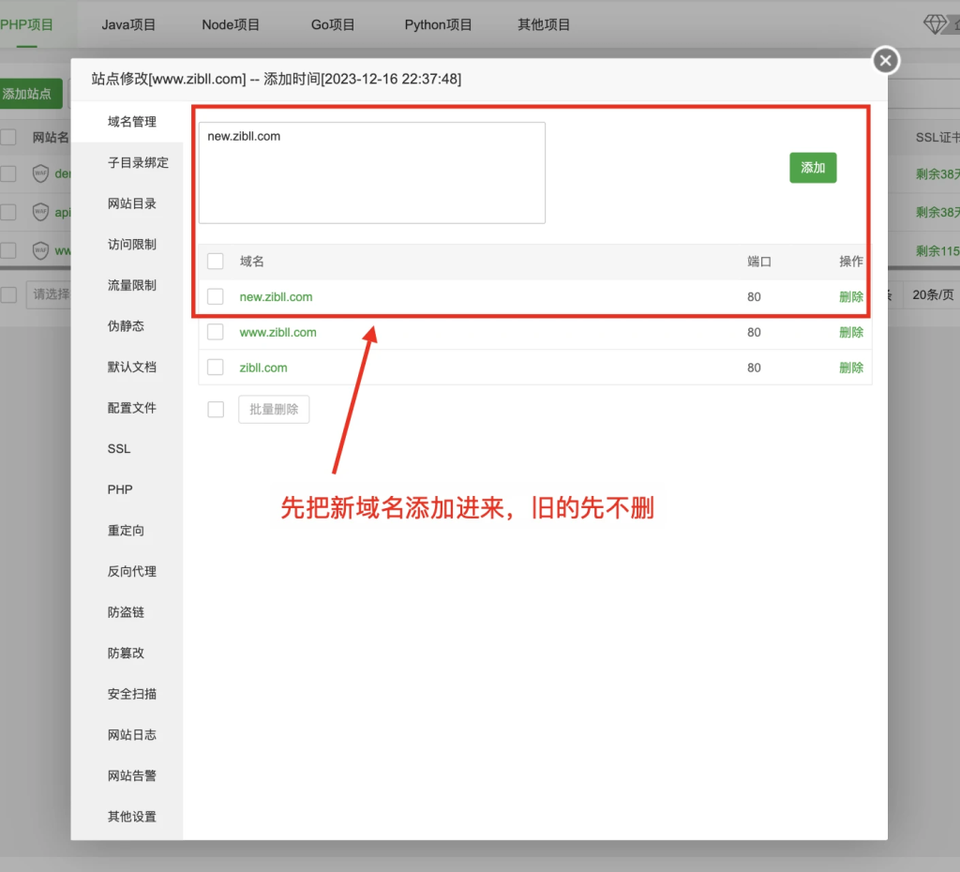Switch to the Java项目 tab

(x=128, y=24)
